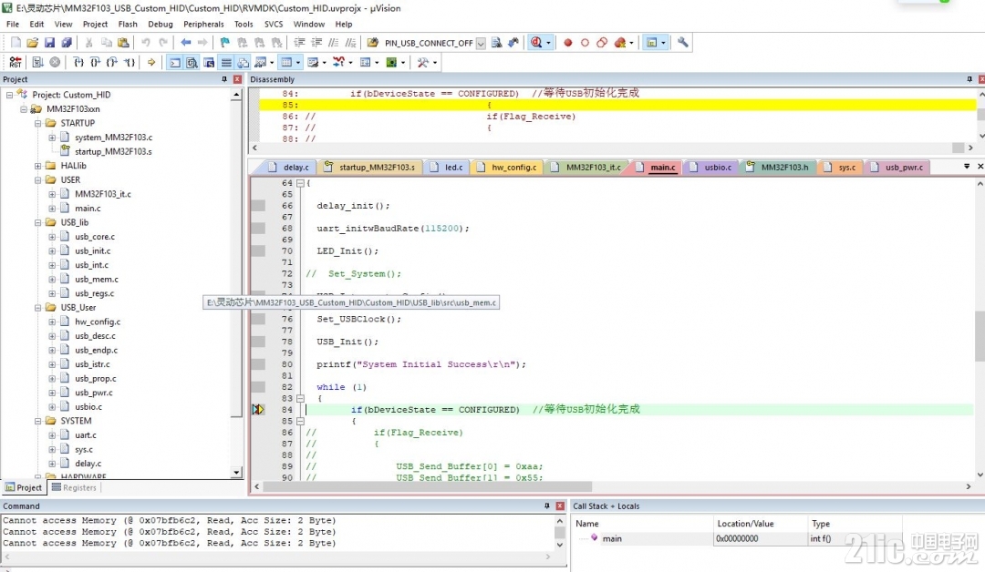
Task: Toggle the Registers window button
Action: [x=226, y=62]
